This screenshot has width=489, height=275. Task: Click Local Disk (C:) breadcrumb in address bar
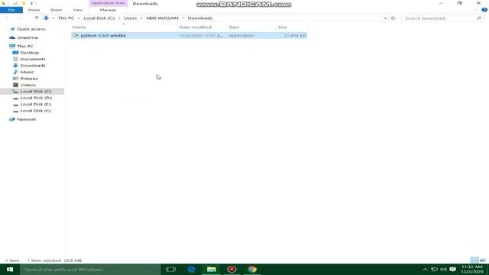[x=99, y=18]
